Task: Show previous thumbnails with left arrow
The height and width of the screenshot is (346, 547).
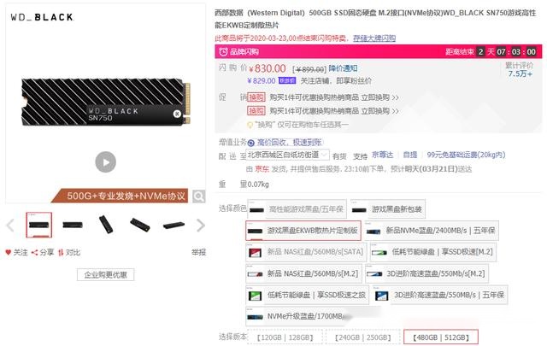Action: click(10, 226)
